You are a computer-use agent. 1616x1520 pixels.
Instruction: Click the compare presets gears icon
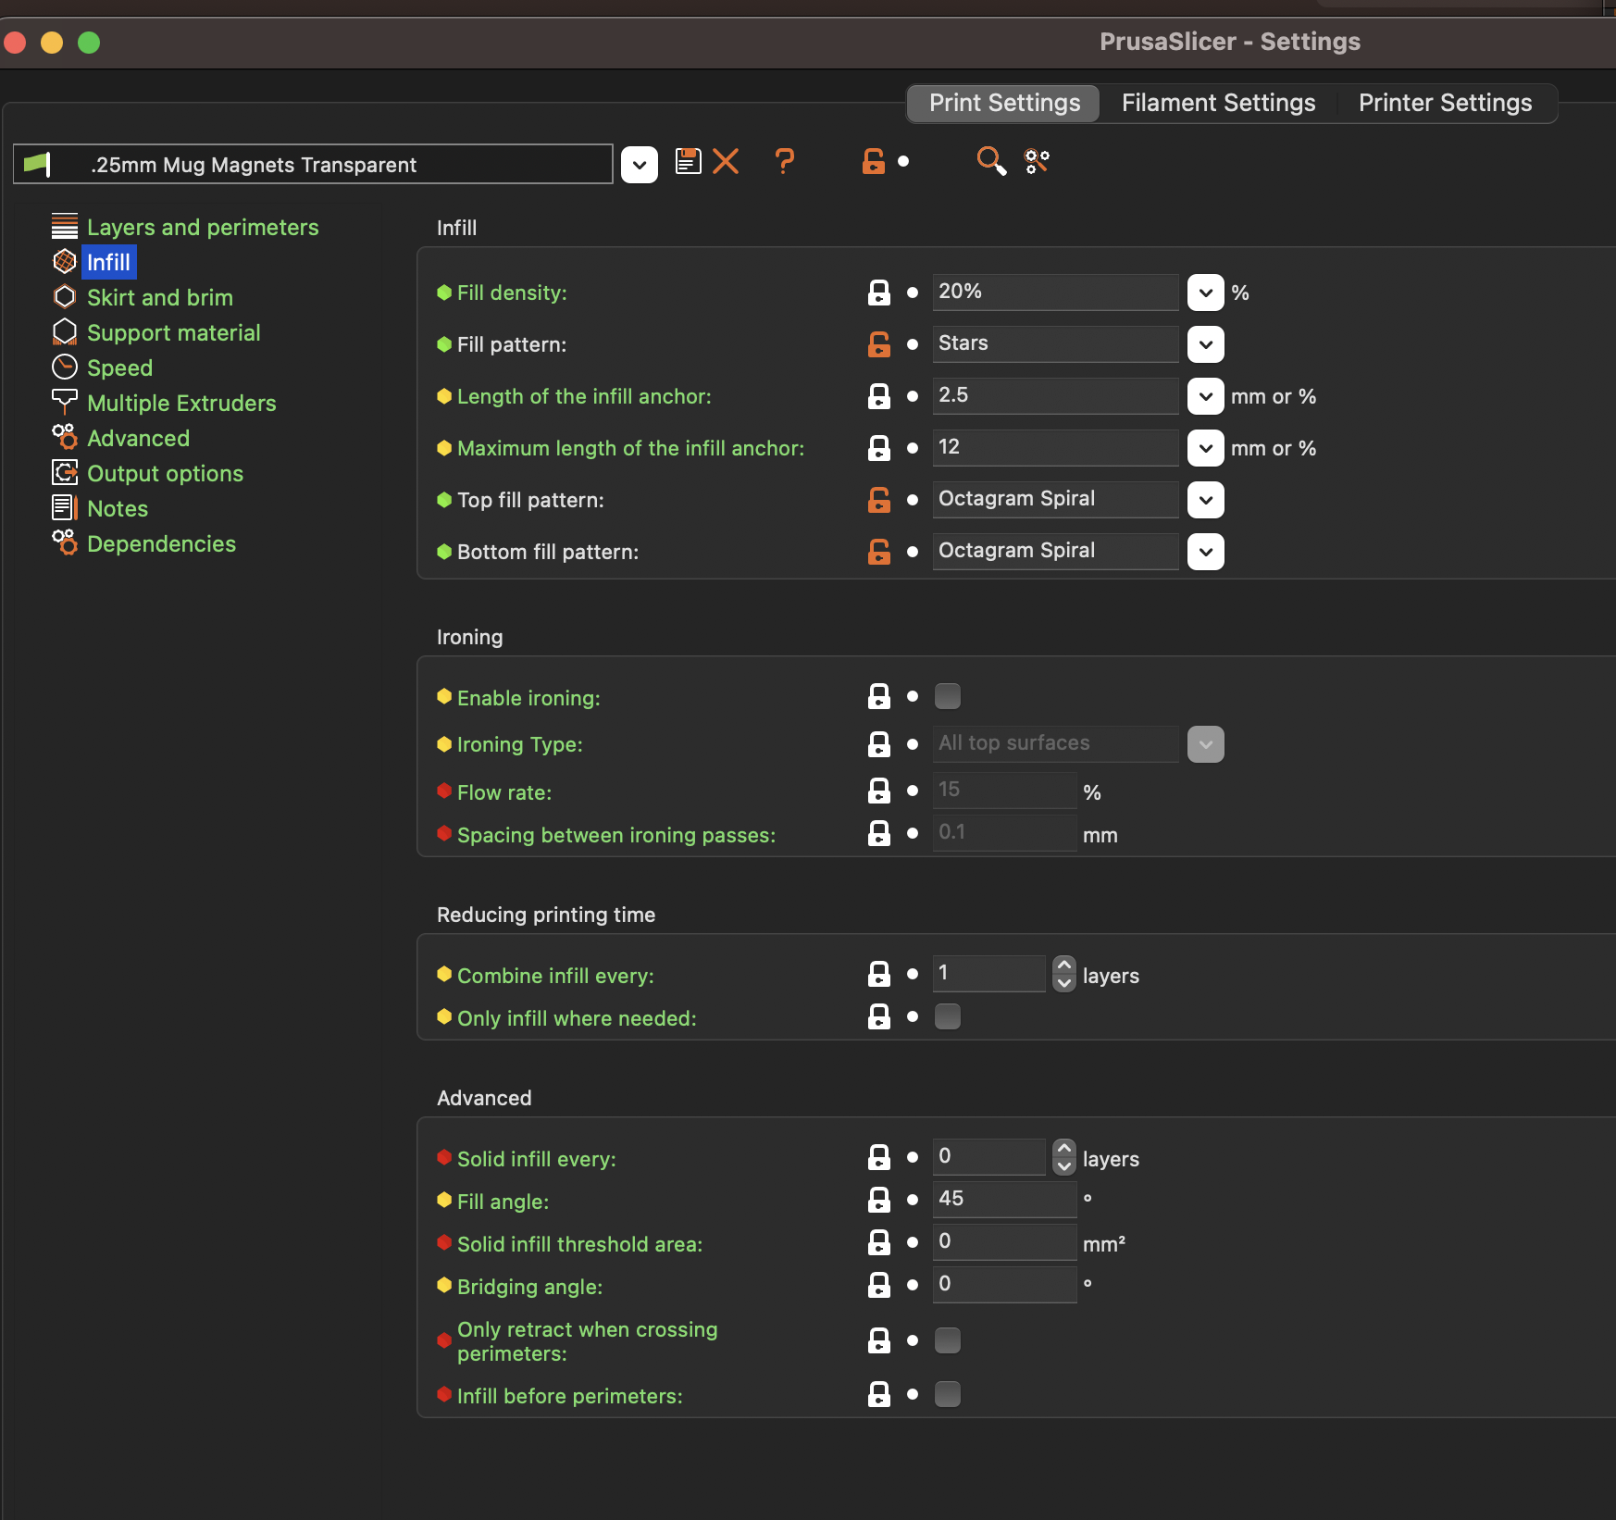(1037, 162)
